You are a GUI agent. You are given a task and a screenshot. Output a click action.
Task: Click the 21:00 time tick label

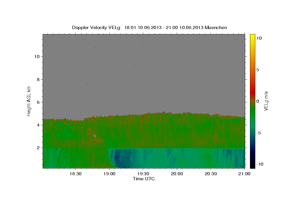pyautogui.click(x=244, y=174)
